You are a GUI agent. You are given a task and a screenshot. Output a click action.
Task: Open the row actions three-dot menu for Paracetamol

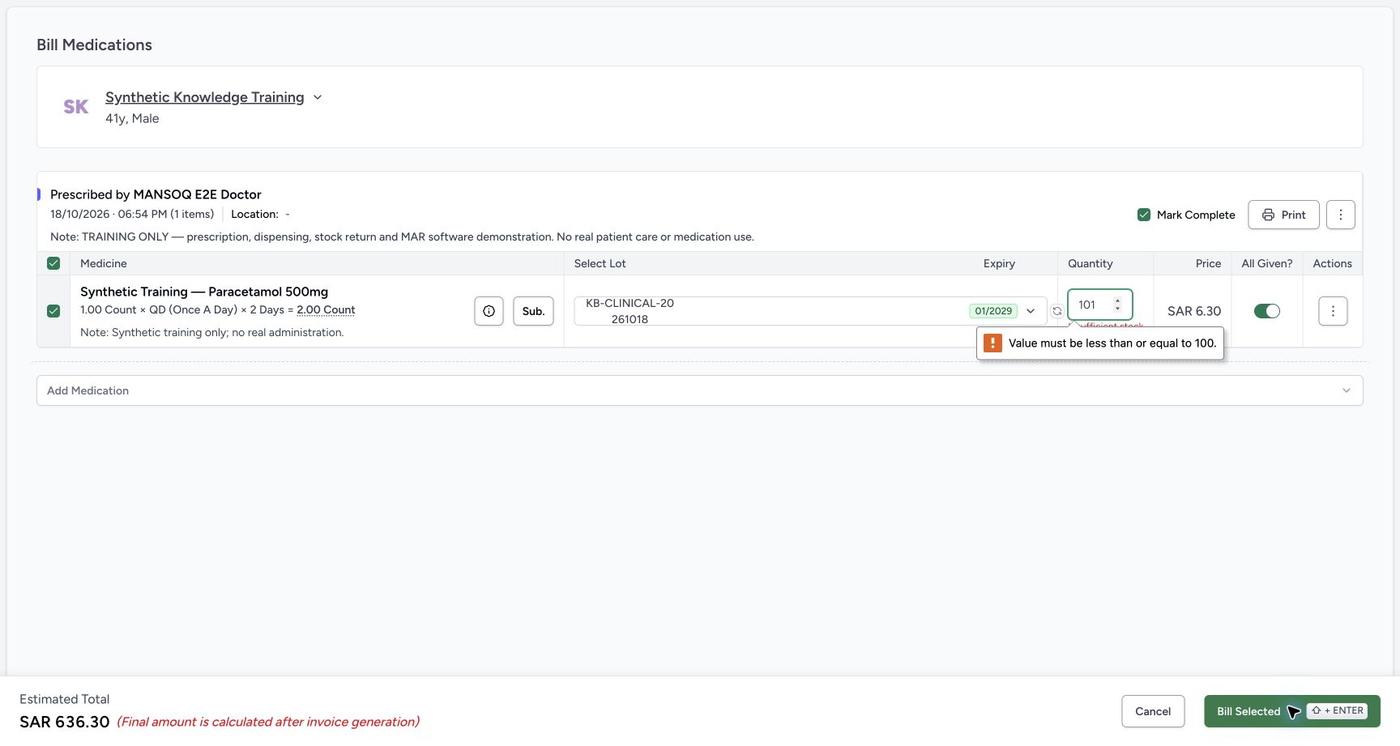1333,311
